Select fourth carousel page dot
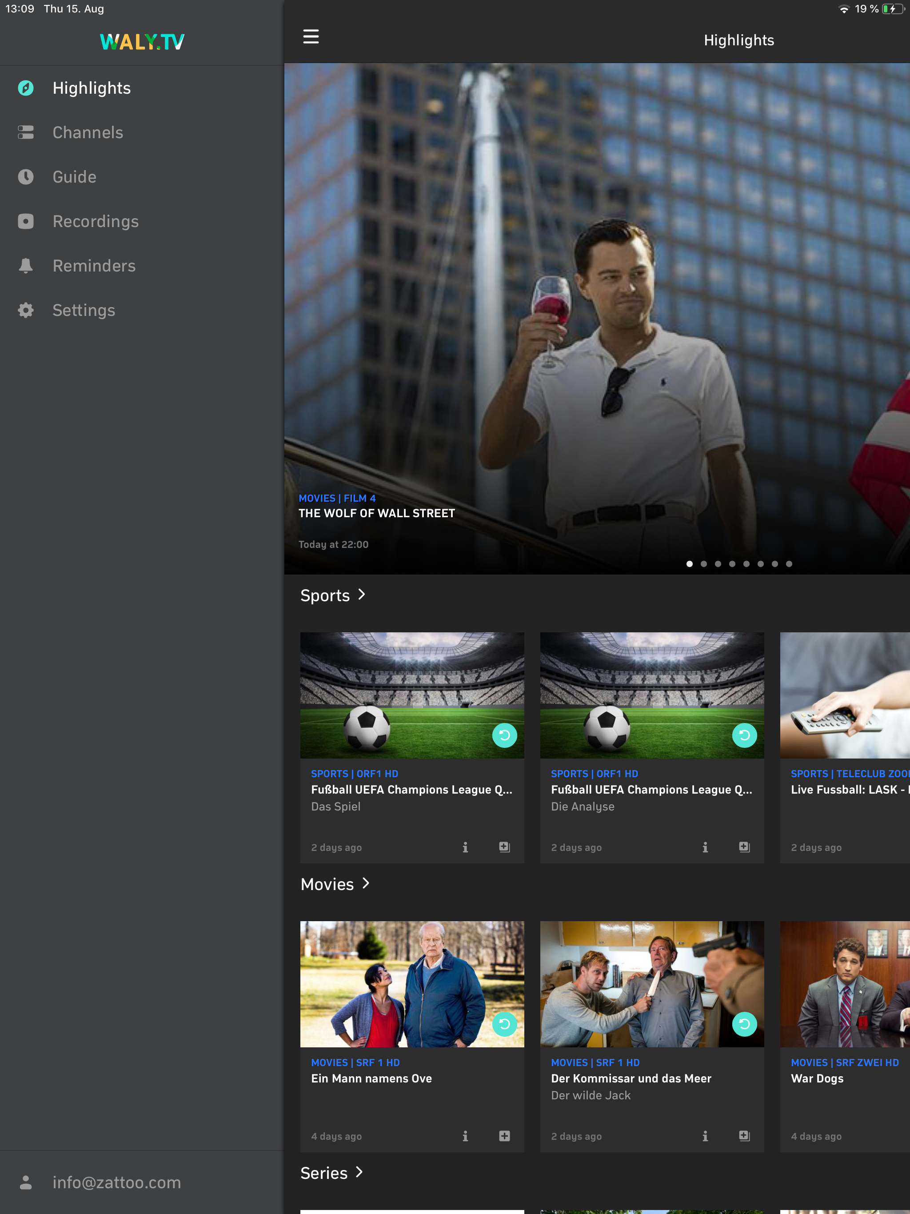The height and width of the screenshot is (1214, 910). (732, 563)
